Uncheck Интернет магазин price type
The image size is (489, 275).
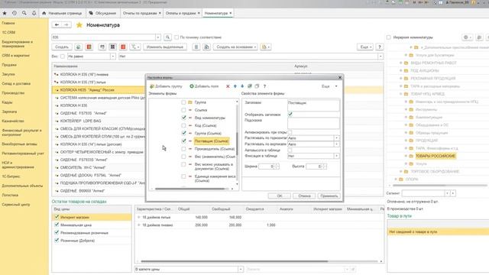click(x=57, y=217)
